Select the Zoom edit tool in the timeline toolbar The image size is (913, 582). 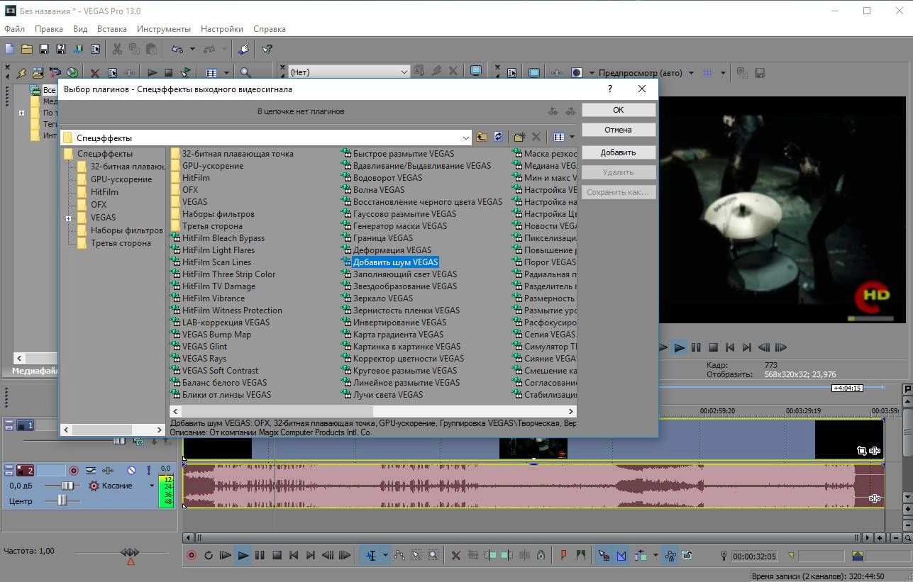433,555
